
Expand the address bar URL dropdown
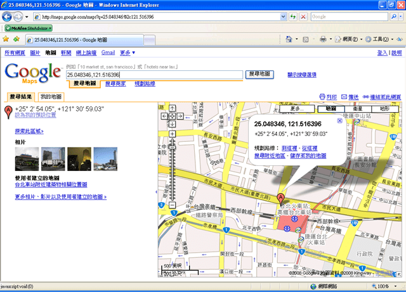(284, 17)
